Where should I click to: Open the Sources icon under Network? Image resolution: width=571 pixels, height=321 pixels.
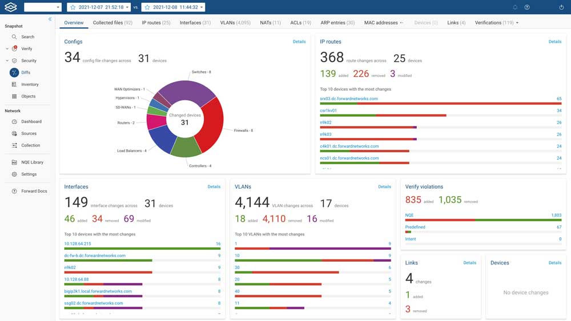14,133
